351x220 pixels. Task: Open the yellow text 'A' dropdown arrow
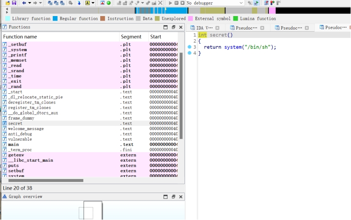click(x=93, y=3)
